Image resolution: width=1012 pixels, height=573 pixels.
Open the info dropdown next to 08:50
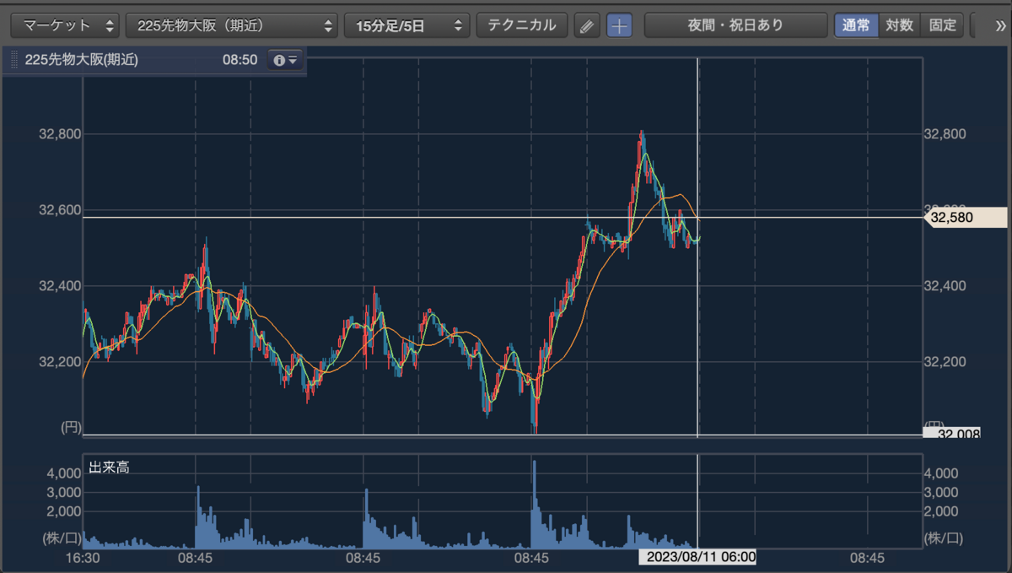285,60
